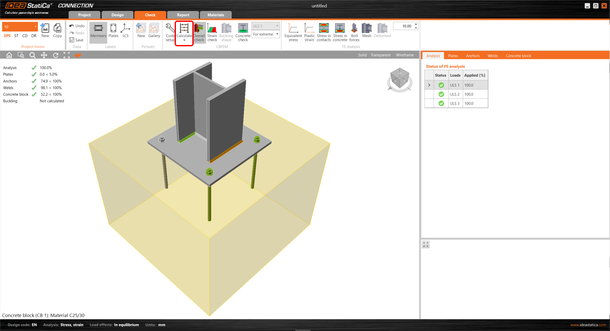Switch to the Report tab
This screenshot has width=610, height=331.
183,15
